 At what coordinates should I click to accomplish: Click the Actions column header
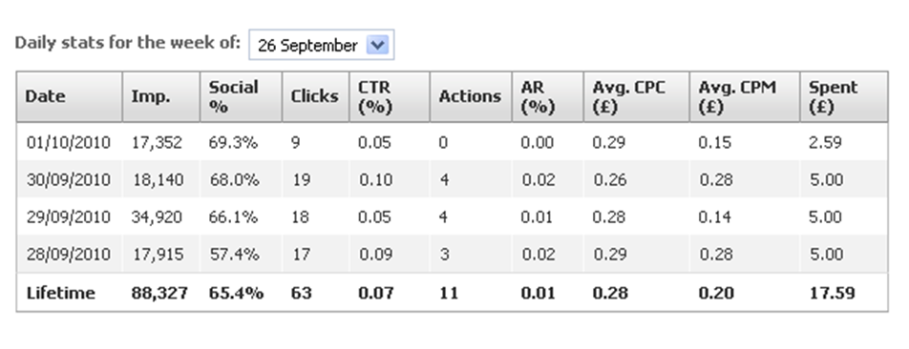pos(471,96)
